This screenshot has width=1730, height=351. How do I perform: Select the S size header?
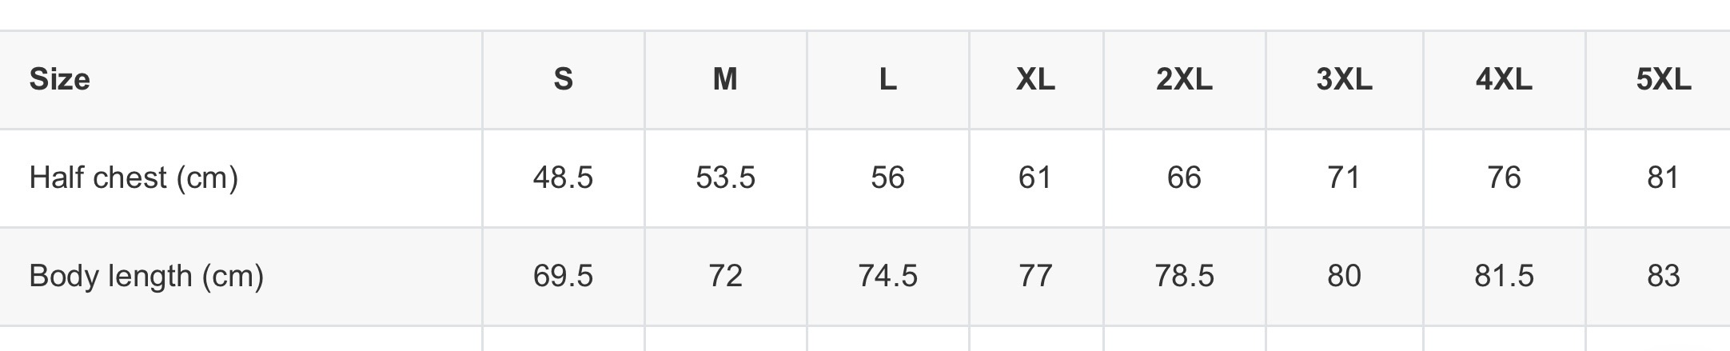tap(564, 80)
